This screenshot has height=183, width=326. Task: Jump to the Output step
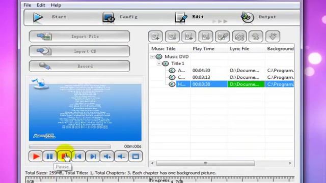click(259, 17)
